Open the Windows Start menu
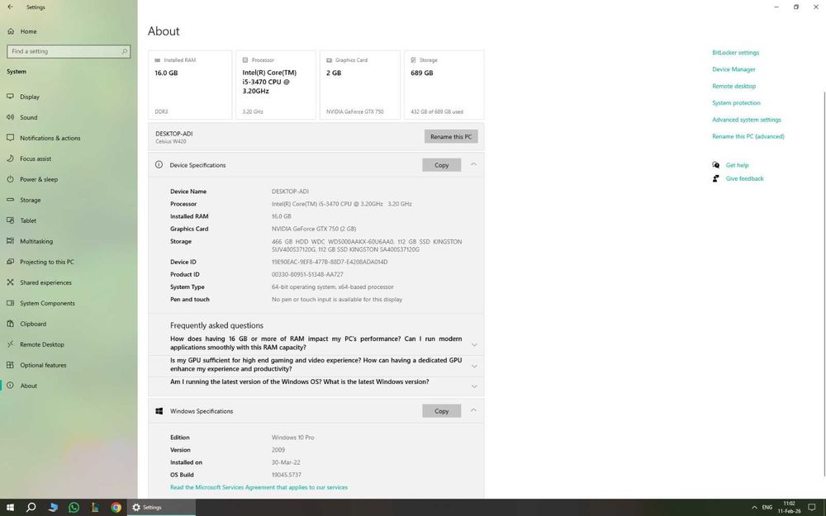 pos(9,508)
